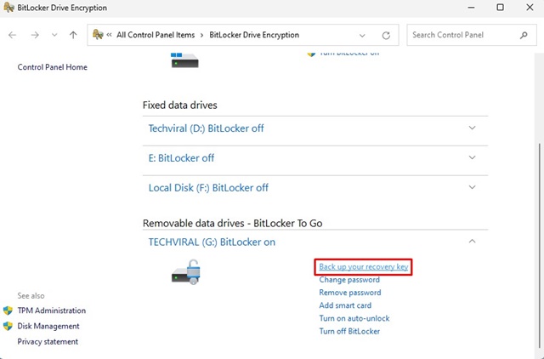Click the search magnifier icon
The width and height of the screenshot is (544, 359).
pos(524,35)
